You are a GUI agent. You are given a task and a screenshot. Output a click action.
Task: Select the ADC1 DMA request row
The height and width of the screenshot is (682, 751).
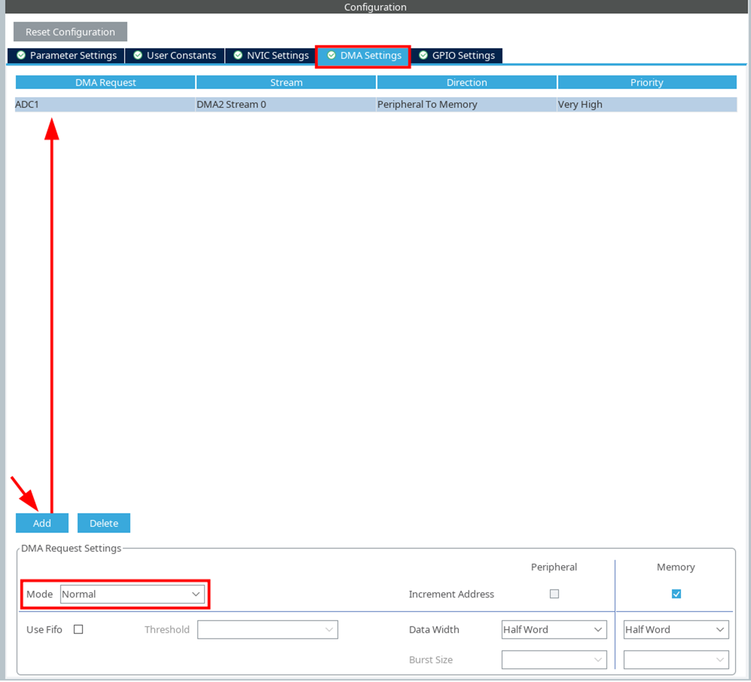pyautogui.click(x=105, y=104)
